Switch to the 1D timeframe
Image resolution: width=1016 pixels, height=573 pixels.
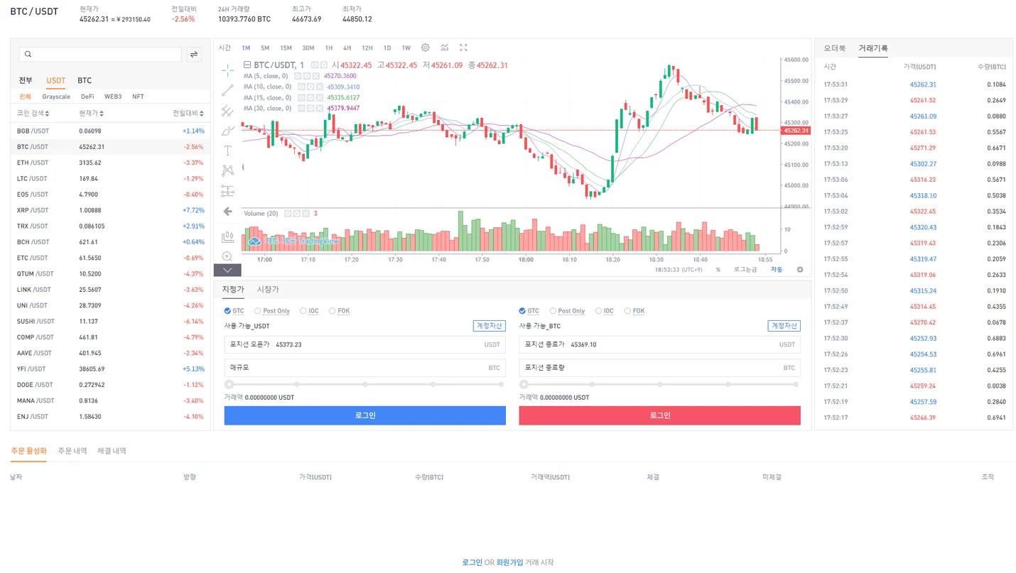(387, 48)
